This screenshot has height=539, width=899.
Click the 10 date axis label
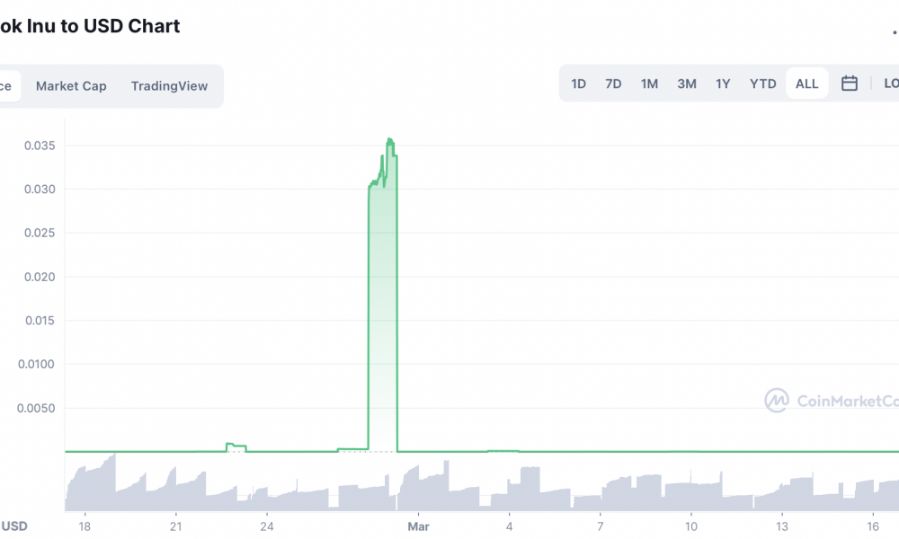690,526
